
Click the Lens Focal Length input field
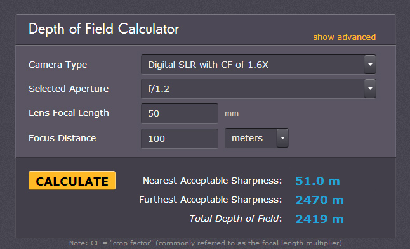(180, 113)
